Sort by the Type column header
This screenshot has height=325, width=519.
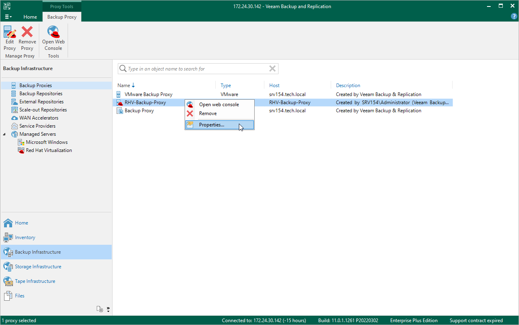[x=226, y=86]
